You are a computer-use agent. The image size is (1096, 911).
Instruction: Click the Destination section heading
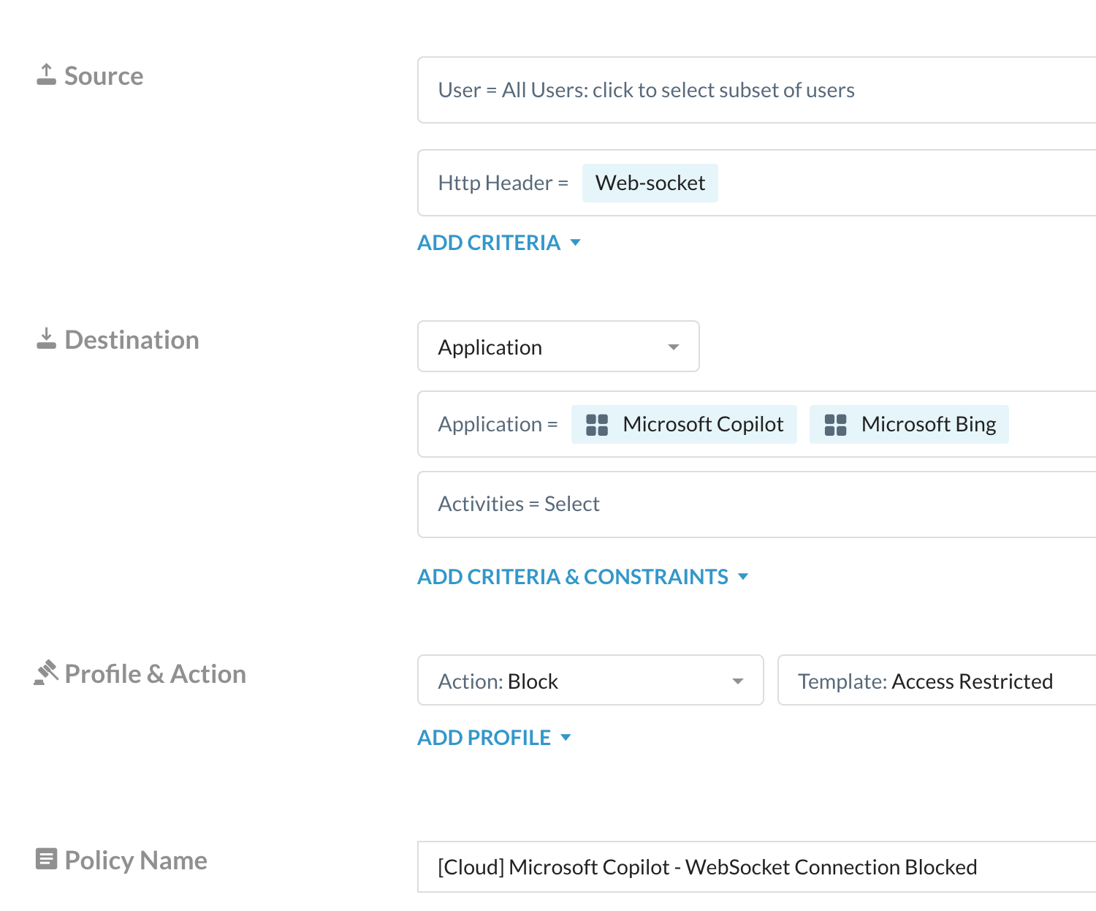pyautogui.click(x=132, y=339)
